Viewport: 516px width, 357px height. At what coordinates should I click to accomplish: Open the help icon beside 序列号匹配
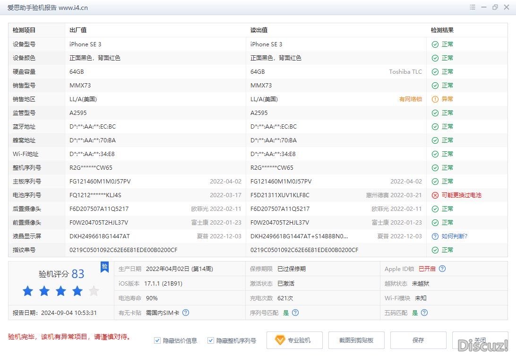click(x=295, y=313)
